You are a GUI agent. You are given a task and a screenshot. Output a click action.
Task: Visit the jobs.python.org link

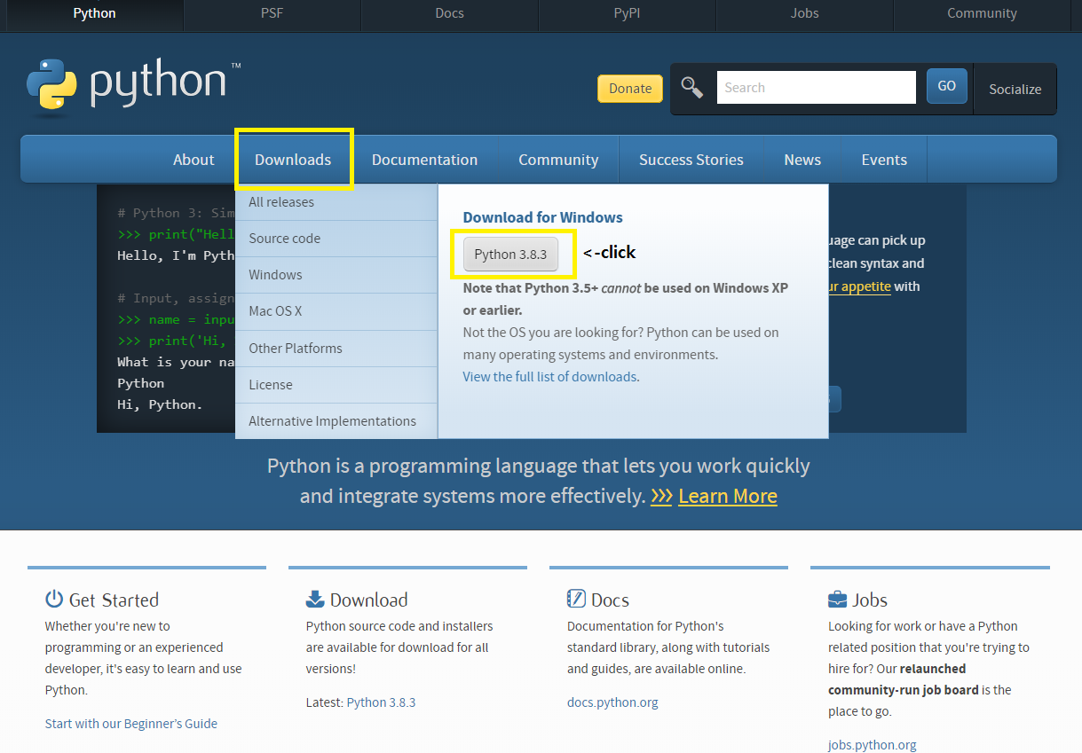point(873,745)
